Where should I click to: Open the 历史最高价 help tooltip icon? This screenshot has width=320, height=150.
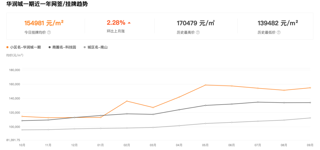coord(198,32)
